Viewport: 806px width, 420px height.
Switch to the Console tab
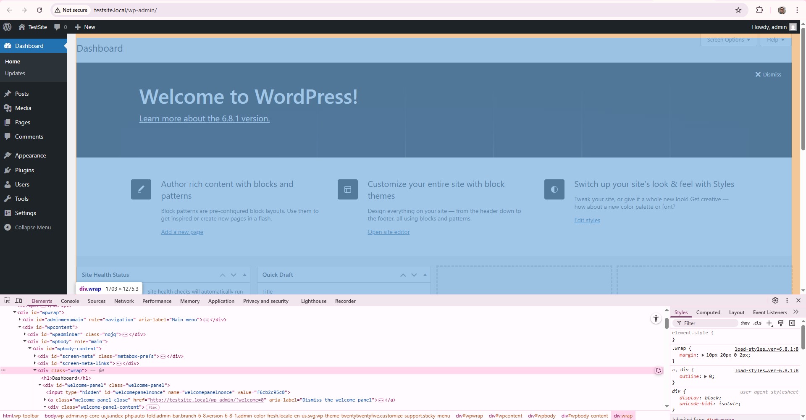[x=70, y=301]
